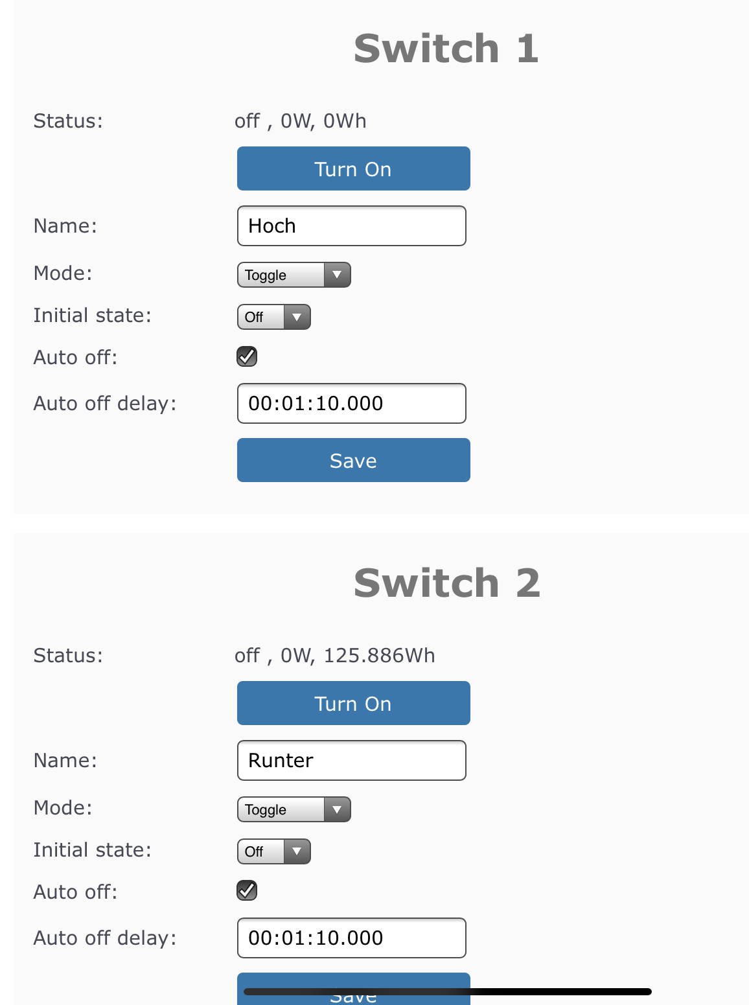This screenshot has height=1005, width=749.
Task: Click Switch 1 status text showing 0Wh
Action: 300,121
